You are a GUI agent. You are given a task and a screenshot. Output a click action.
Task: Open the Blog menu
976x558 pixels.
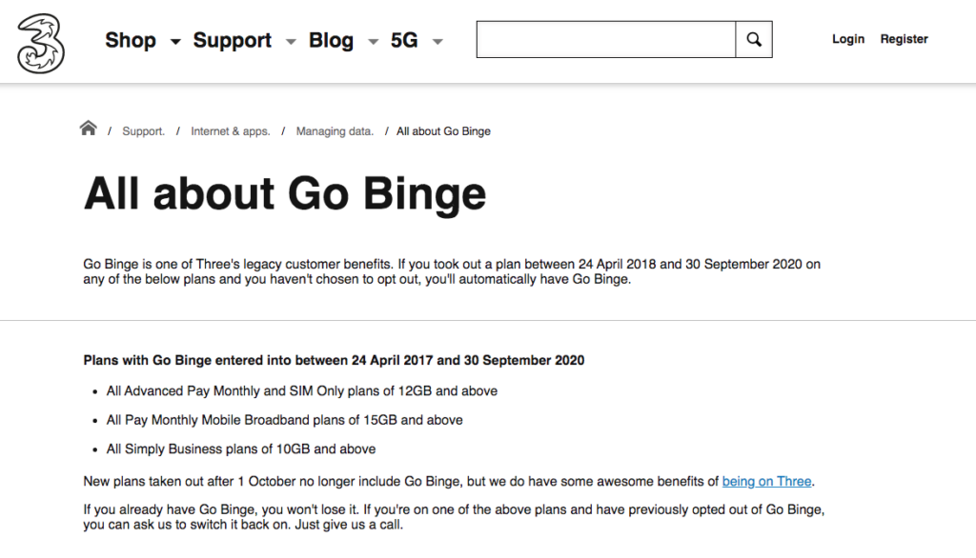(331, 40)
